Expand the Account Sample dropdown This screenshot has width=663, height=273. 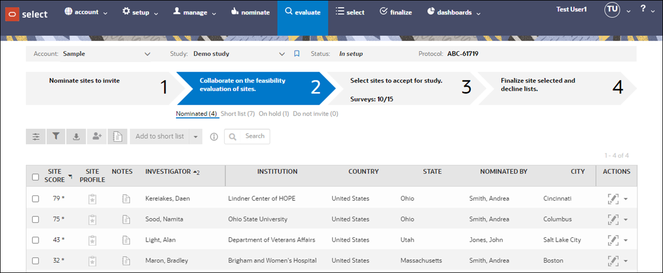tap(147, 54)
